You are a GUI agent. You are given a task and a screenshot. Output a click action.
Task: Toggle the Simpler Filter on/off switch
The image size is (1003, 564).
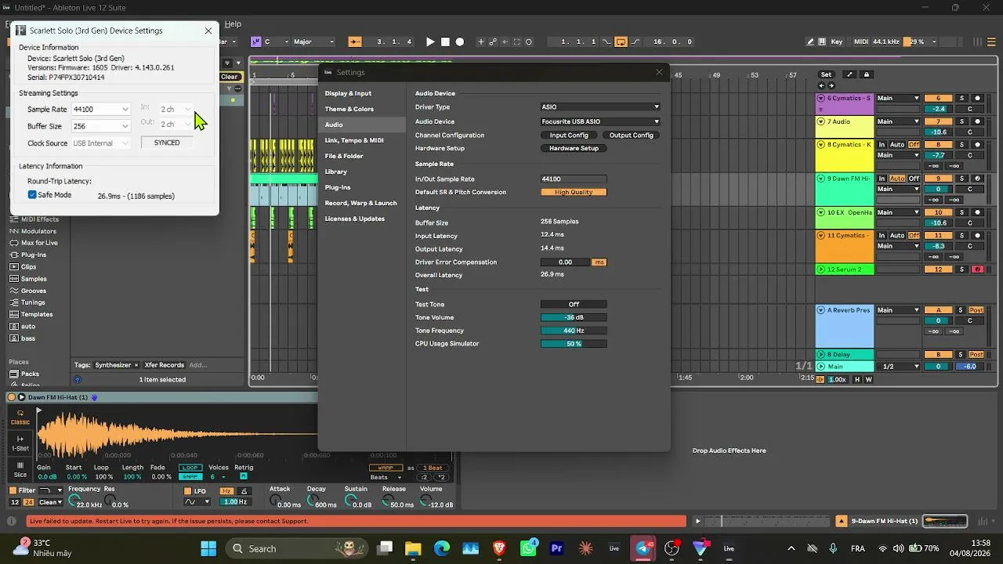pyautogui.click(x=13, y=490)
